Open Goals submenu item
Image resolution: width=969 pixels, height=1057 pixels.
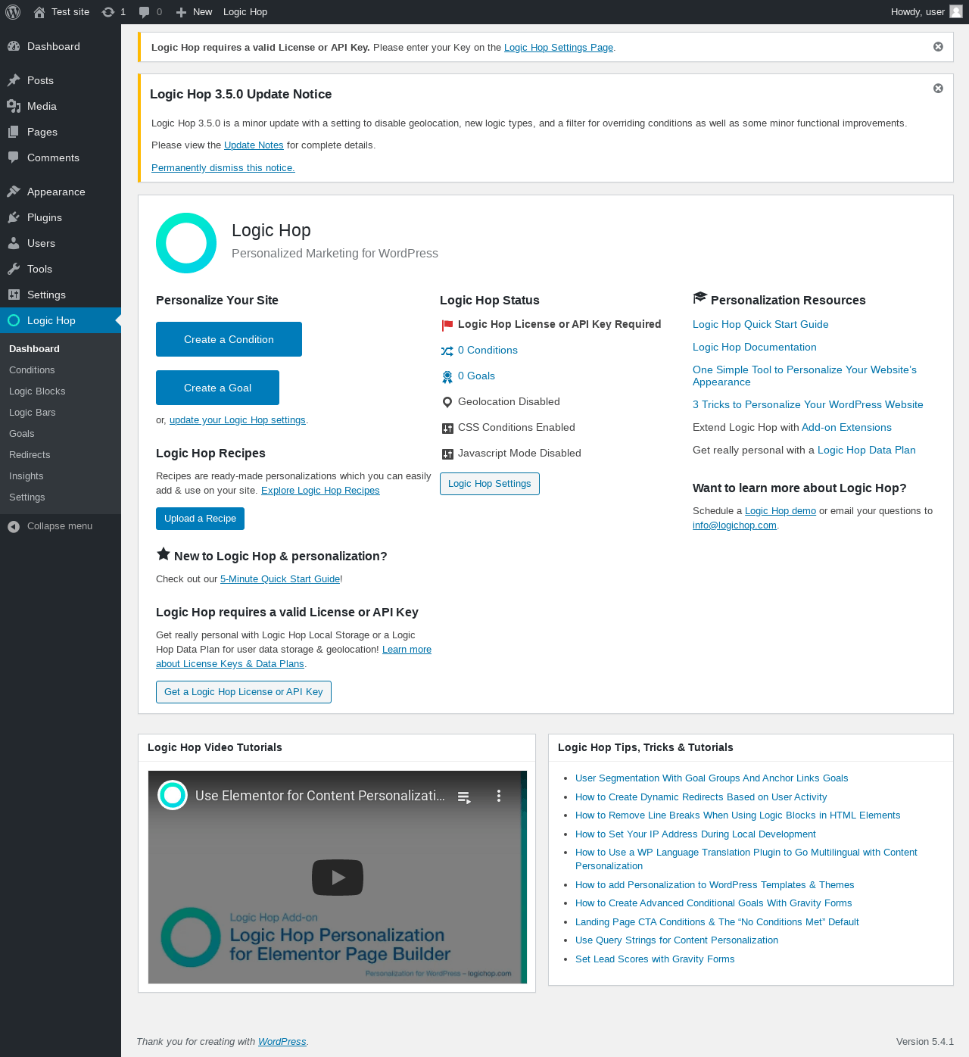22,434
